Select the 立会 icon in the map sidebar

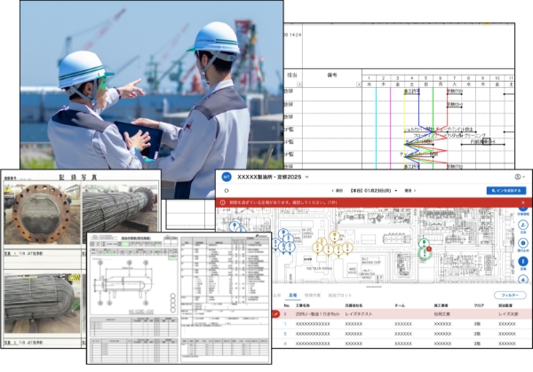[x=523, y=226]
